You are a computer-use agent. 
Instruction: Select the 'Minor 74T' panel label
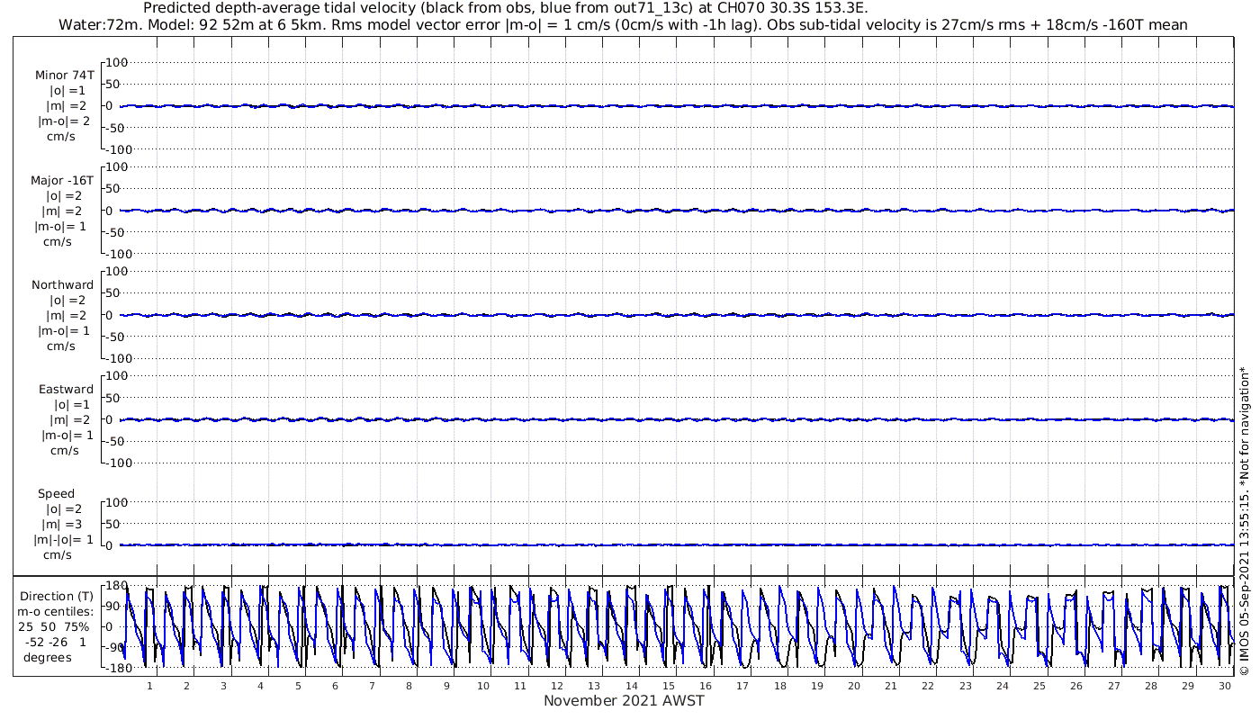click(x=64, y=76)
